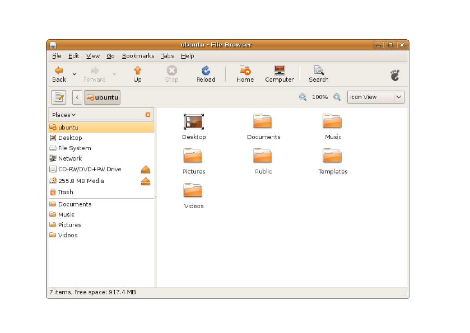Screen dimensions: 470x333
Task: Zoom out using the magnifier minus icon
Action: (x=303, y=97)
